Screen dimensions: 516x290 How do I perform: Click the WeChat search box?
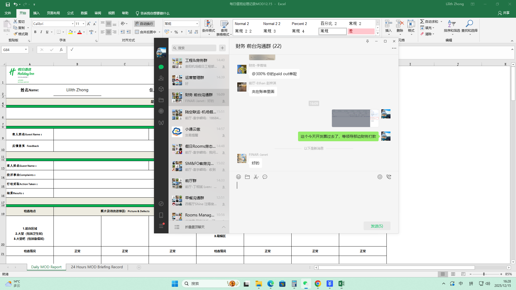[x=194, y=48]
